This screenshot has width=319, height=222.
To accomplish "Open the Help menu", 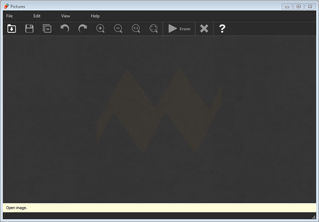I will [95, 16].
